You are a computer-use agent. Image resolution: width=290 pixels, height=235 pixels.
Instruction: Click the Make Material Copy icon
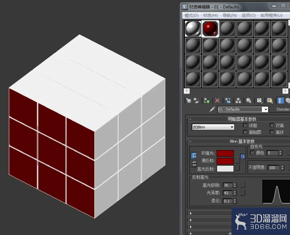pos(228,101)
